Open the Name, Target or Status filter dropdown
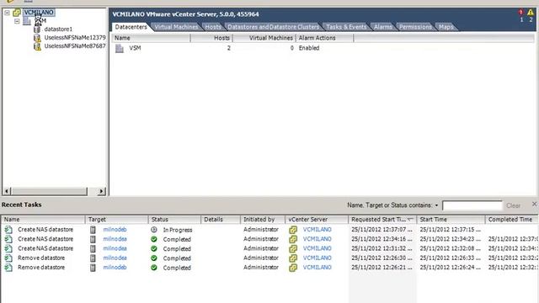This screenshot has width=539, height=303. pos(436,205)
